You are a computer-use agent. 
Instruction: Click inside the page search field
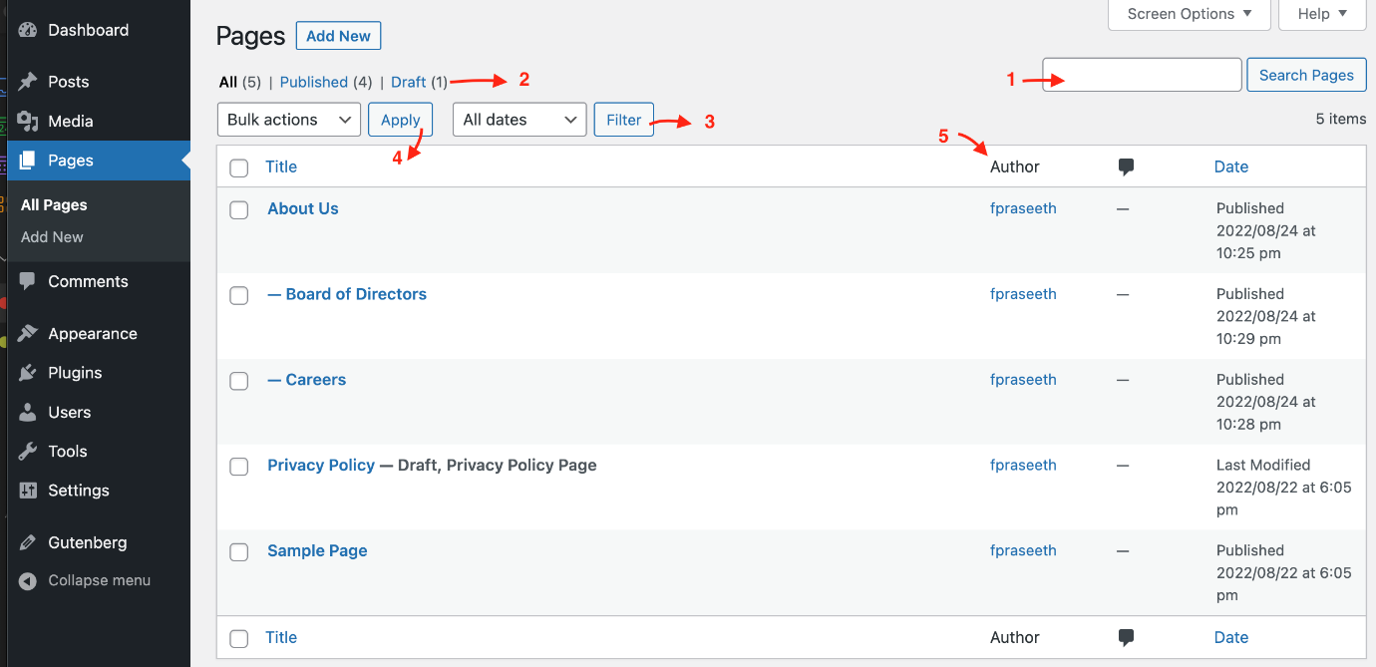(1142, 75)
